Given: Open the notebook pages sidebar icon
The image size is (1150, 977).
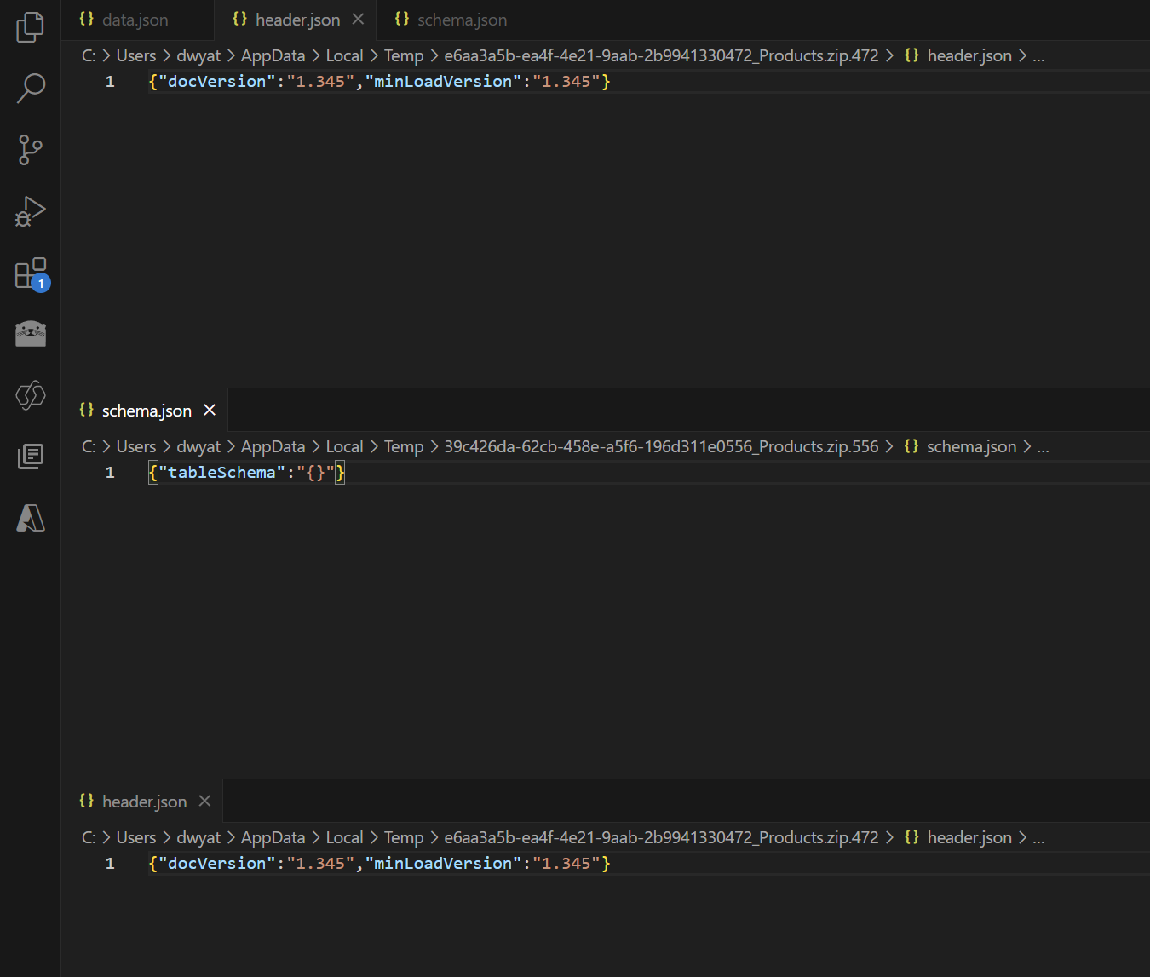Looking at the screenshot, I should click(x=31, y=457).
